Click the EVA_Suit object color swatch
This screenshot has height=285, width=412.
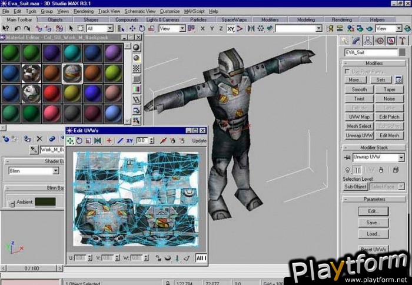pos(402,52)
